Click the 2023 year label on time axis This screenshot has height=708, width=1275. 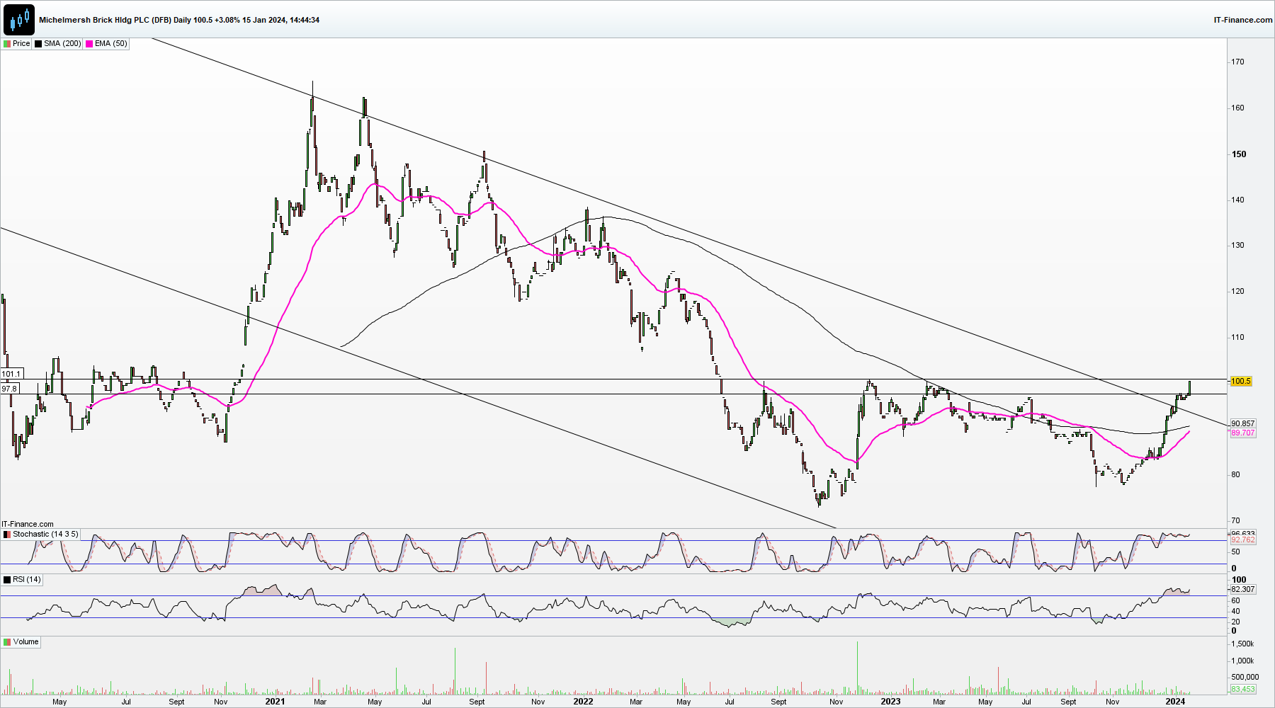pyautogui.click(x=890, y=701)
